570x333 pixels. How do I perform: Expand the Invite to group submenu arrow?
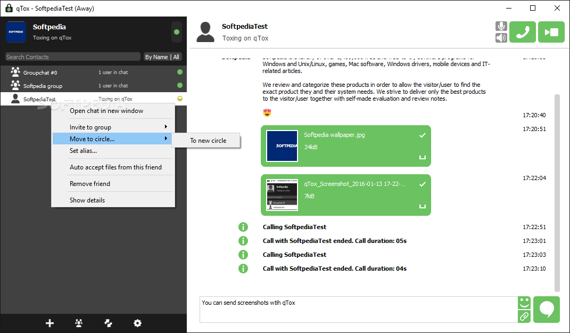coord(166,127)
